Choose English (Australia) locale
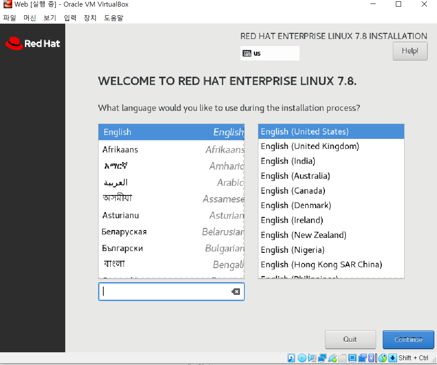This screenshot has width=437, height=365. (x=331, y=176)
